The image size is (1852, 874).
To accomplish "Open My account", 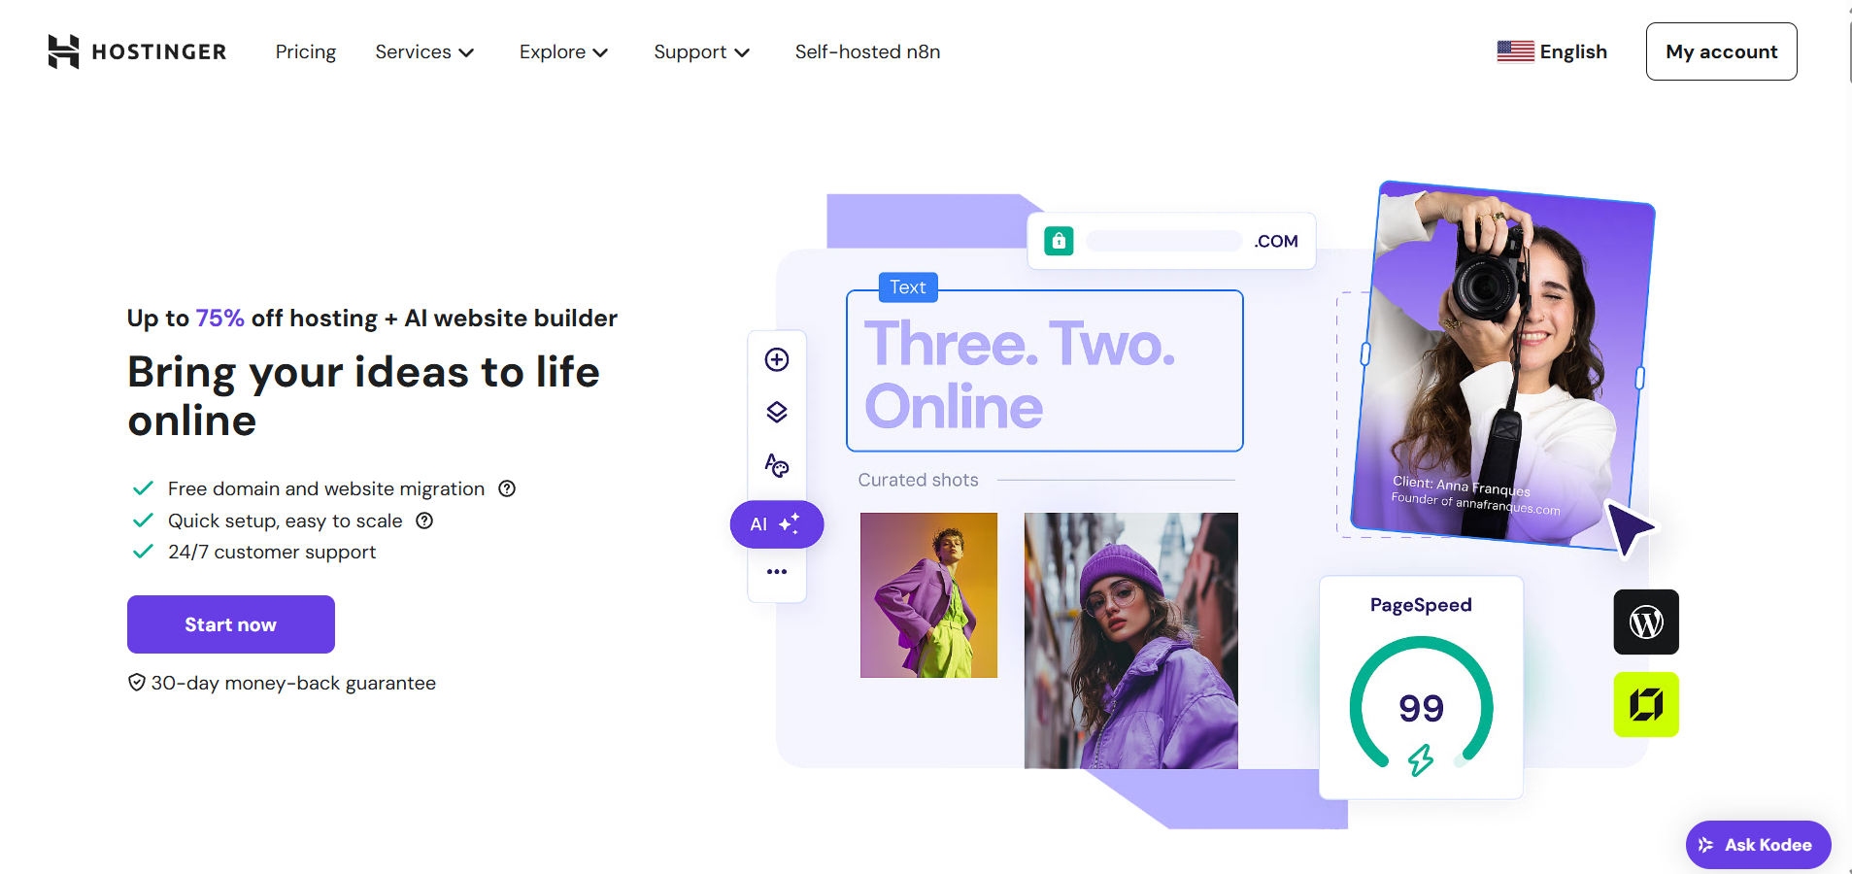I will [1721, 51].
